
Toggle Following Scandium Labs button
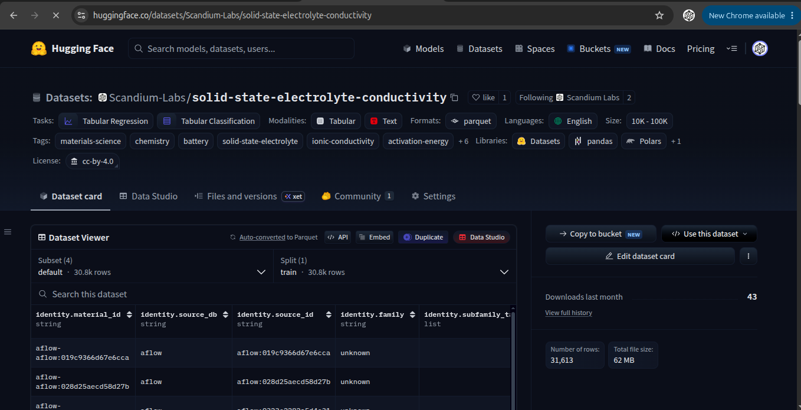coord(569,97)
